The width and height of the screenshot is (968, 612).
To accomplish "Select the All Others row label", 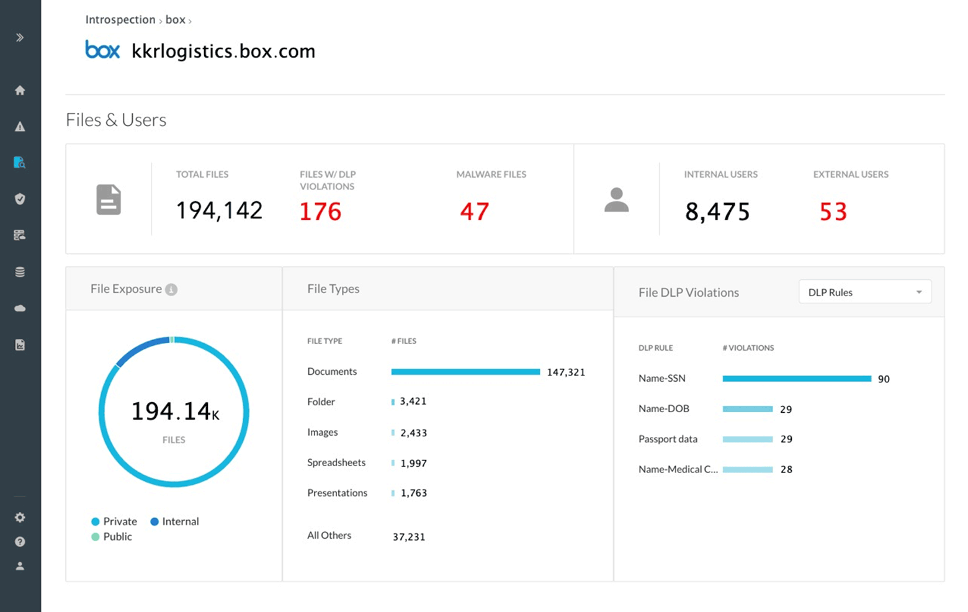I will (x=329, y=535).
